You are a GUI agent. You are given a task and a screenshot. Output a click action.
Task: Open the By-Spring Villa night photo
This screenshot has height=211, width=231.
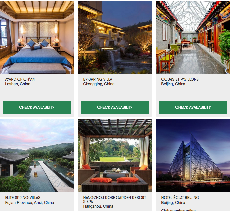click(115, 38)
